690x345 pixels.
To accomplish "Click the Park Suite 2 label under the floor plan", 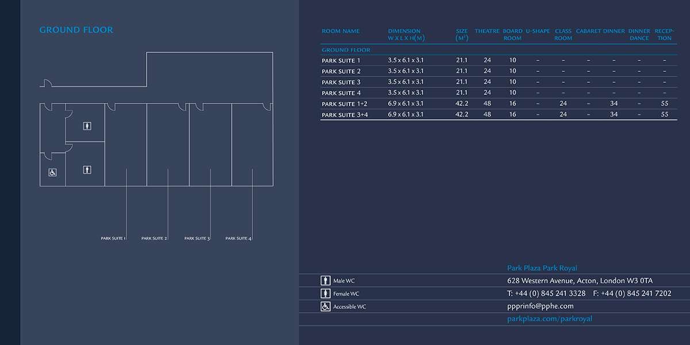I will pyautogui.click(x=154, y=238).
